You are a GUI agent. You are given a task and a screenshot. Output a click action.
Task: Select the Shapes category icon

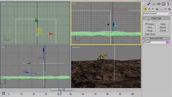149,9
